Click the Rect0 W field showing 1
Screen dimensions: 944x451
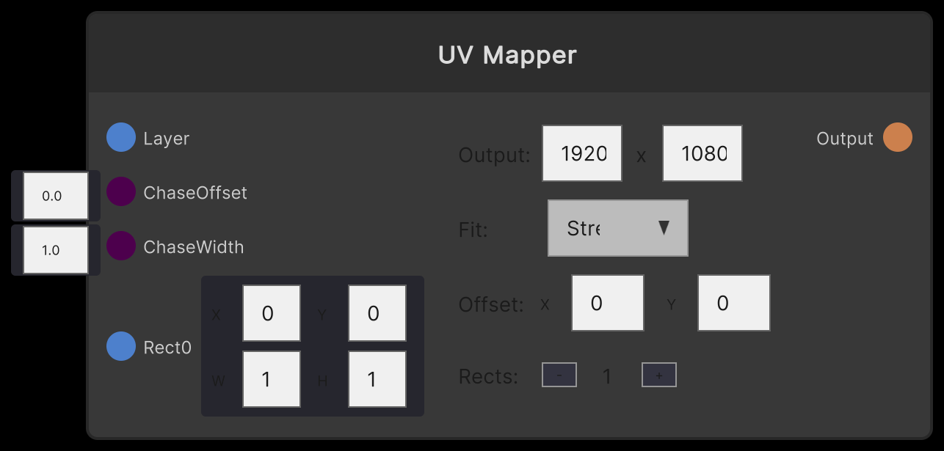click(271, 378)
